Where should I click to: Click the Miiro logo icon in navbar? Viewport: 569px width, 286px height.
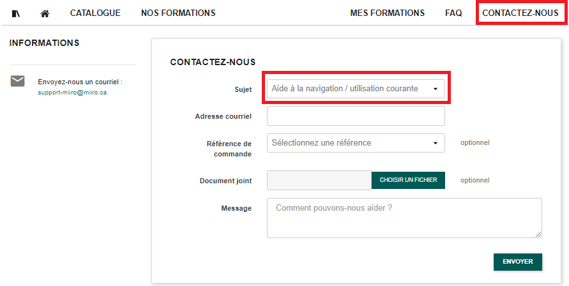coord(16,13)
